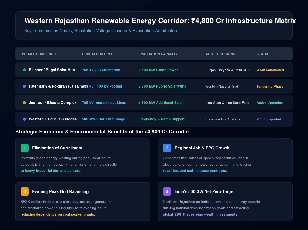Click the Work Sanctioned status
Image resolution: width=308 pixels, height=230 pixels.
point(270,70)
